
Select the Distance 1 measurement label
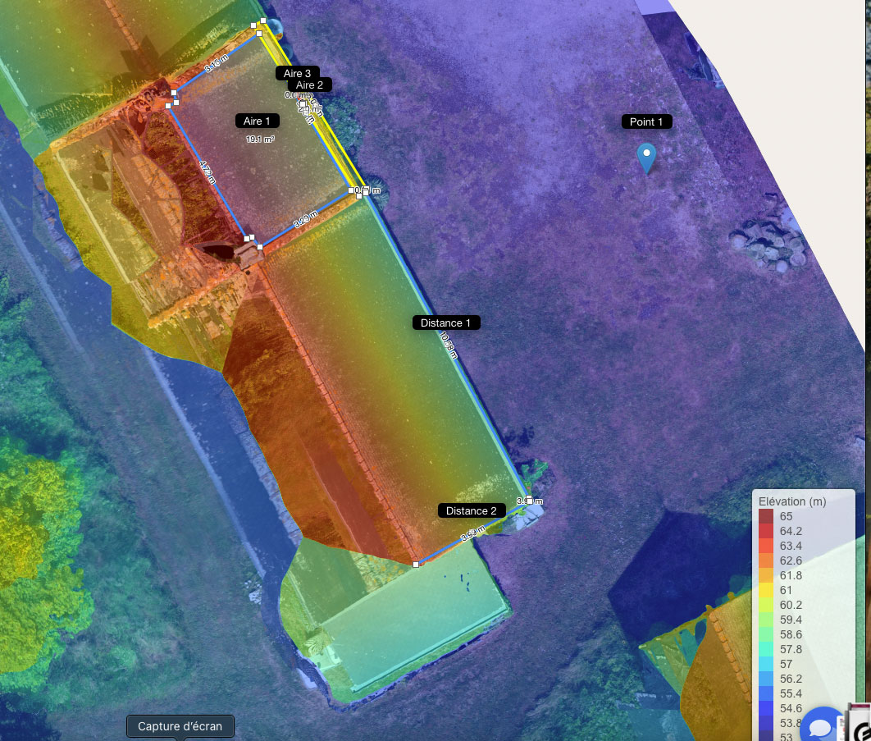pyautogui.click(x=445, y=323)
